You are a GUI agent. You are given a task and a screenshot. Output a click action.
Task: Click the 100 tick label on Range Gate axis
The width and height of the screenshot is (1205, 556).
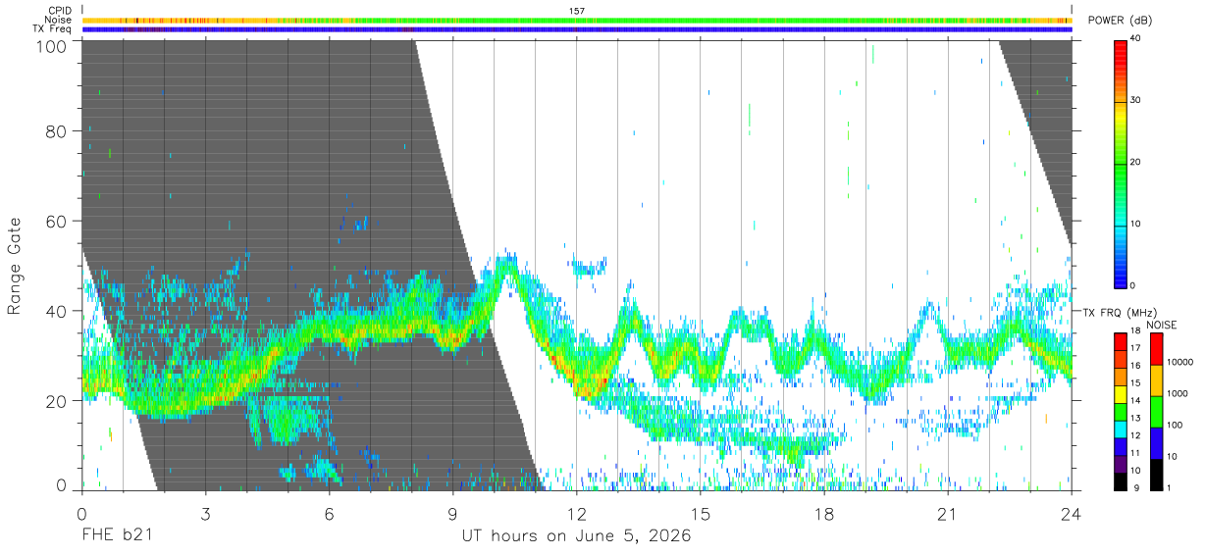50,45
